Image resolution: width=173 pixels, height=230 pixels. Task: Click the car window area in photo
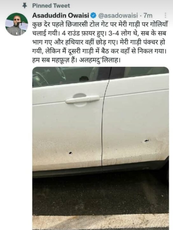click(x=70, y=76)
